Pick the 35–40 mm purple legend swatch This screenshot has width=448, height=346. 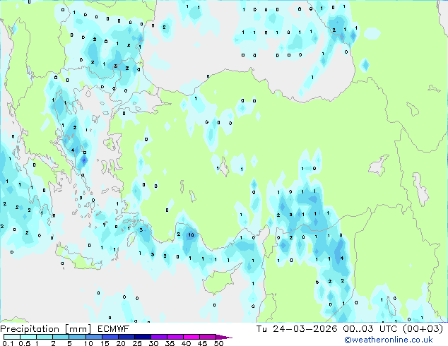pos(175,337)
